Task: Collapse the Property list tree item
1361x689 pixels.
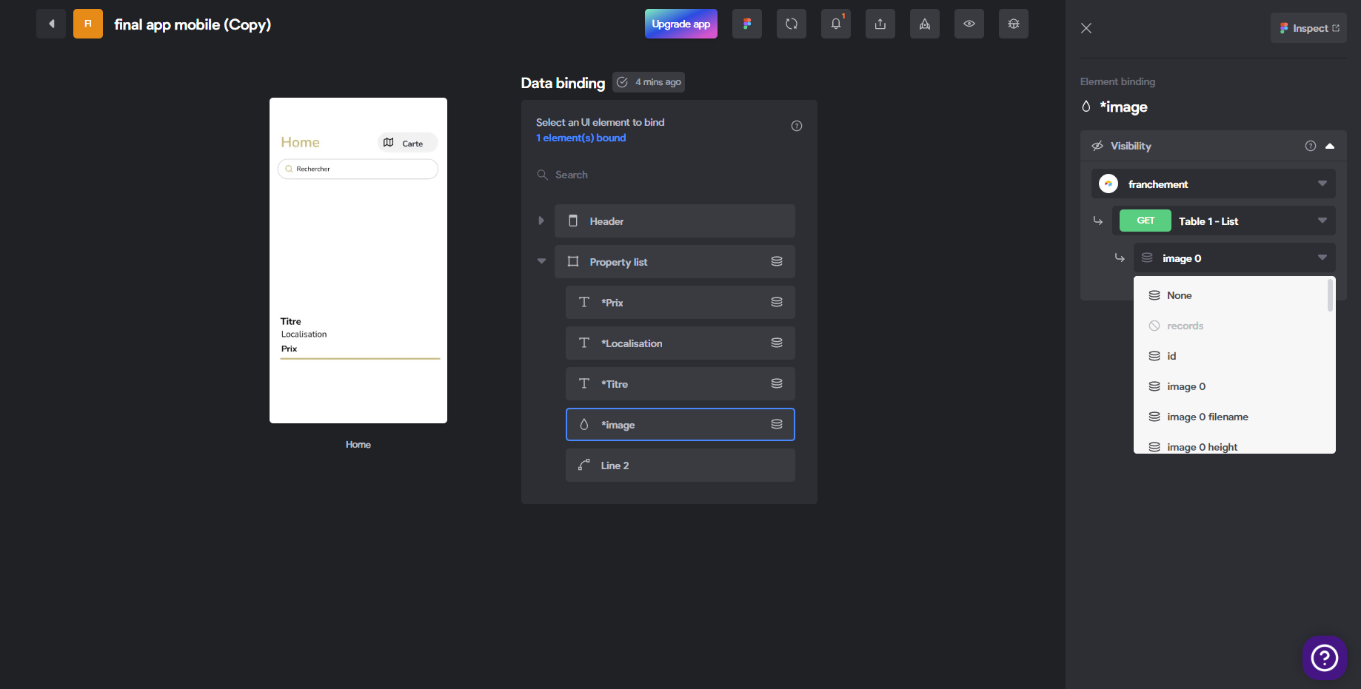Action: coord(541,261)
